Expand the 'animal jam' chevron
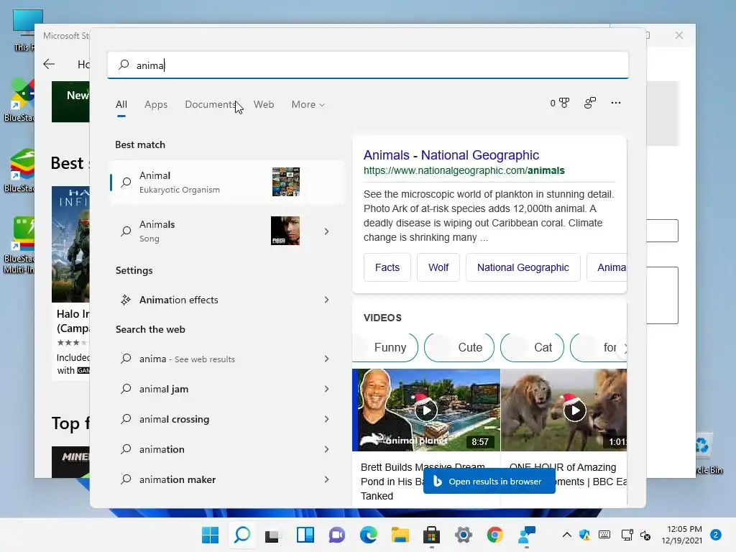Screen dimensions: 736x552 coord(327,389)
